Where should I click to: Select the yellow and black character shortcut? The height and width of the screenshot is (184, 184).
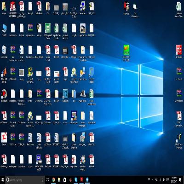[x=30, y=72]
